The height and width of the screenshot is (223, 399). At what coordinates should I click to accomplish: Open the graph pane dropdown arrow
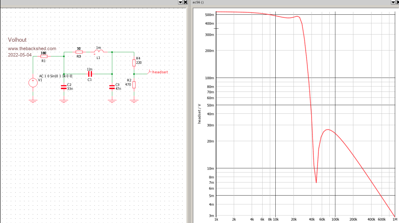point(391,2)
